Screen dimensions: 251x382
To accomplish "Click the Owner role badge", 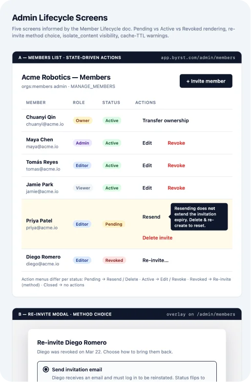I will point(83,121).
